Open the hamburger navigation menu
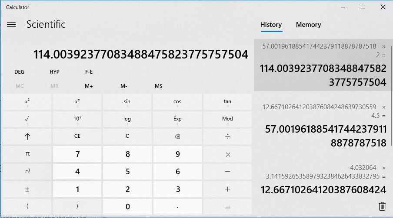This screenshot has height=218, width=393. click(11, 25)
